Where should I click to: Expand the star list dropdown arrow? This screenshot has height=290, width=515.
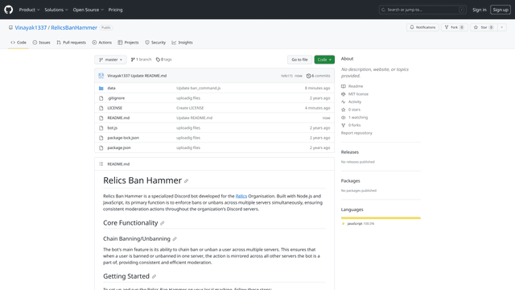[502, 27]
